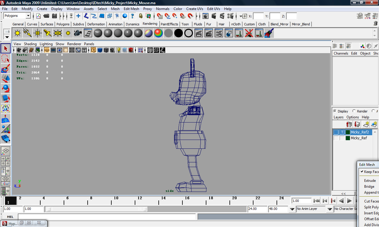The image size is (379, 227).
Task: Click the black shader ball shelf icon
Action: pos(179,33)
